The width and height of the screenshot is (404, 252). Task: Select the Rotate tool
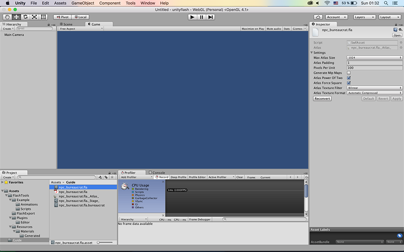click(25, 17)
